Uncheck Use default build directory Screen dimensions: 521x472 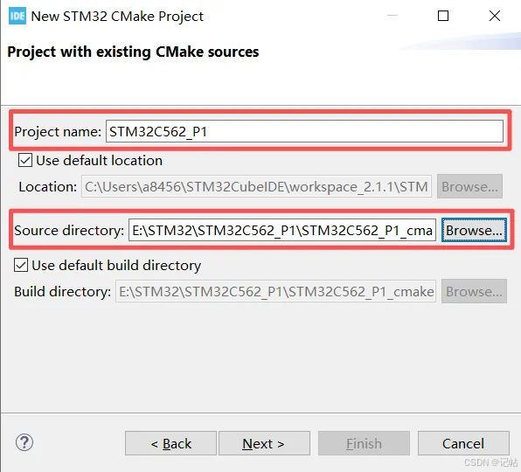pos(21,265)
